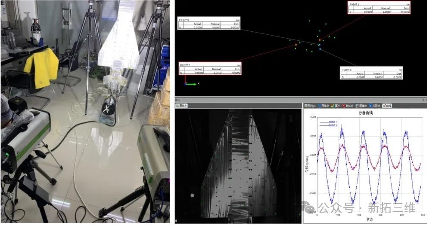Open the 图片右 tab

(x=310, y=106)
